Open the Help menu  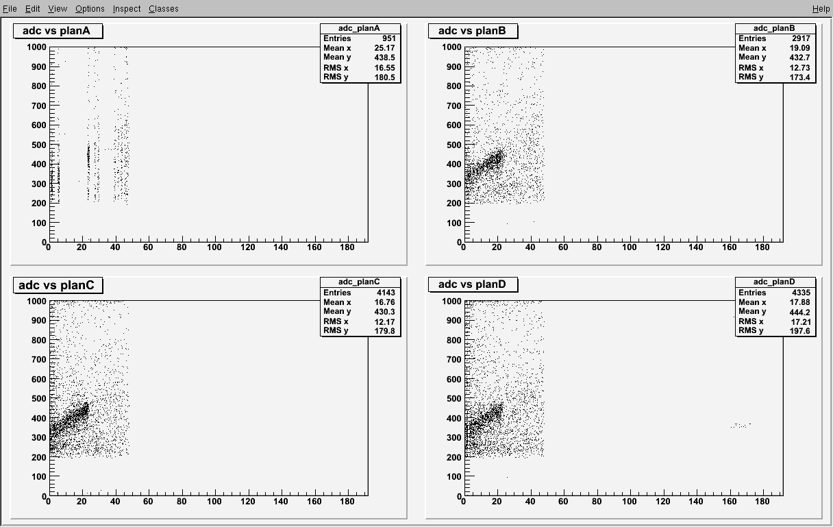point(821,8)
